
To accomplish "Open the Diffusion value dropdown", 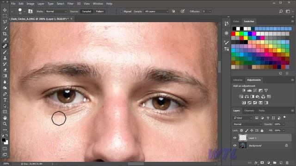I will point(210,12).
